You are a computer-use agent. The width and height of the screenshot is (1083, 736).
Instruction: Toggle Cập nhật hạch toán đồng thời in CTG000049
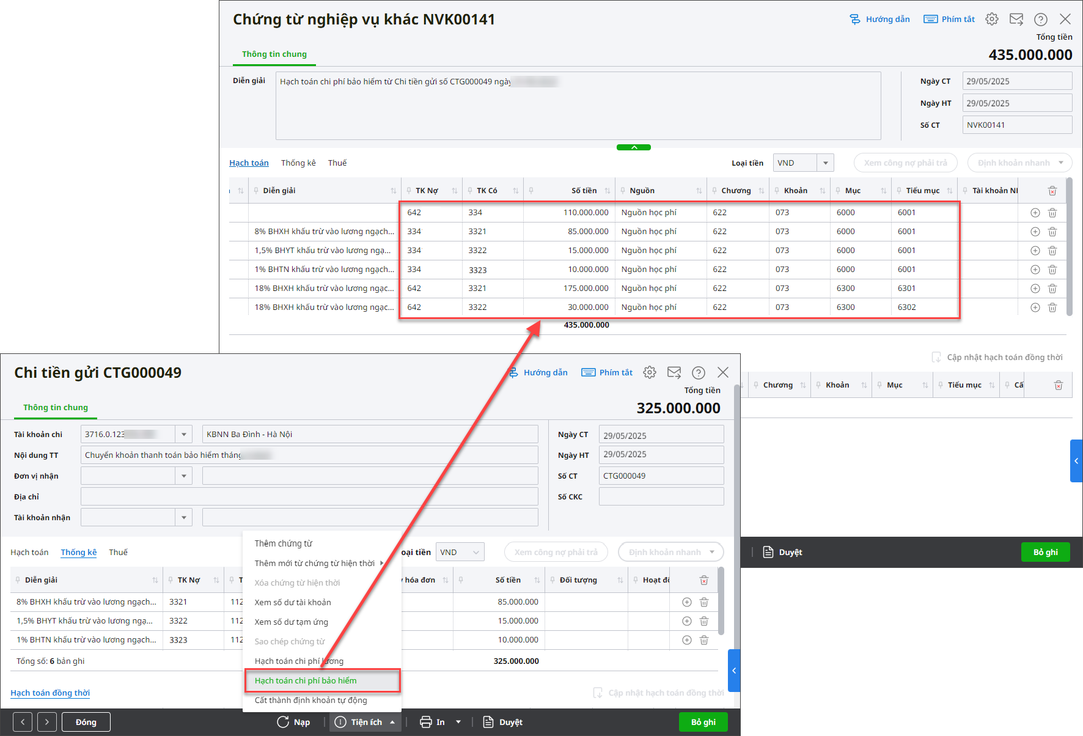click(598, 693)
